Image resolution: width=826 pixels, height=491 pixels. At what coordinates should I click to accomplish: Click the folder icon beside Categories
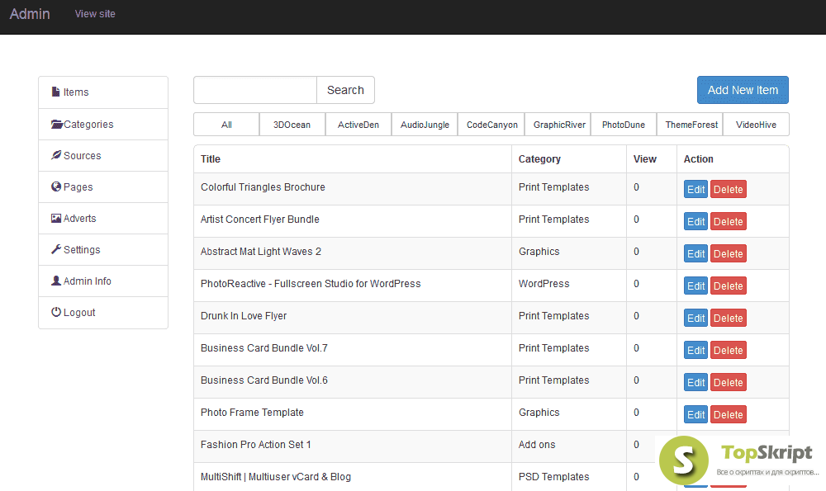pos(57,125)
